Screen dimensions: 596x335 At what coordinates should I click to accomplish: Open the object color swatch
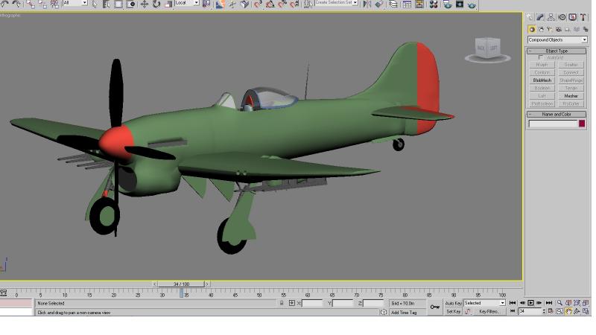(x=582, y=124)
